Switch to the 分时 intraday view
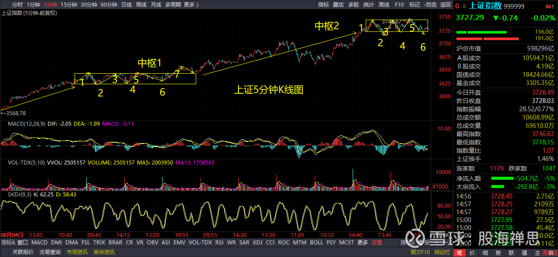The width and height of the screenshot is (558, 257). point(17,5)
